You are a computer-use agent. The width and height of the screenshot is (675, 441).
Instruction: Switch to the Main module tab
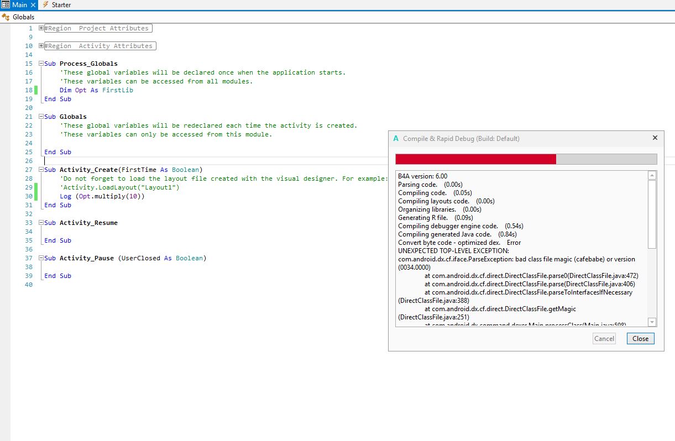18,5
